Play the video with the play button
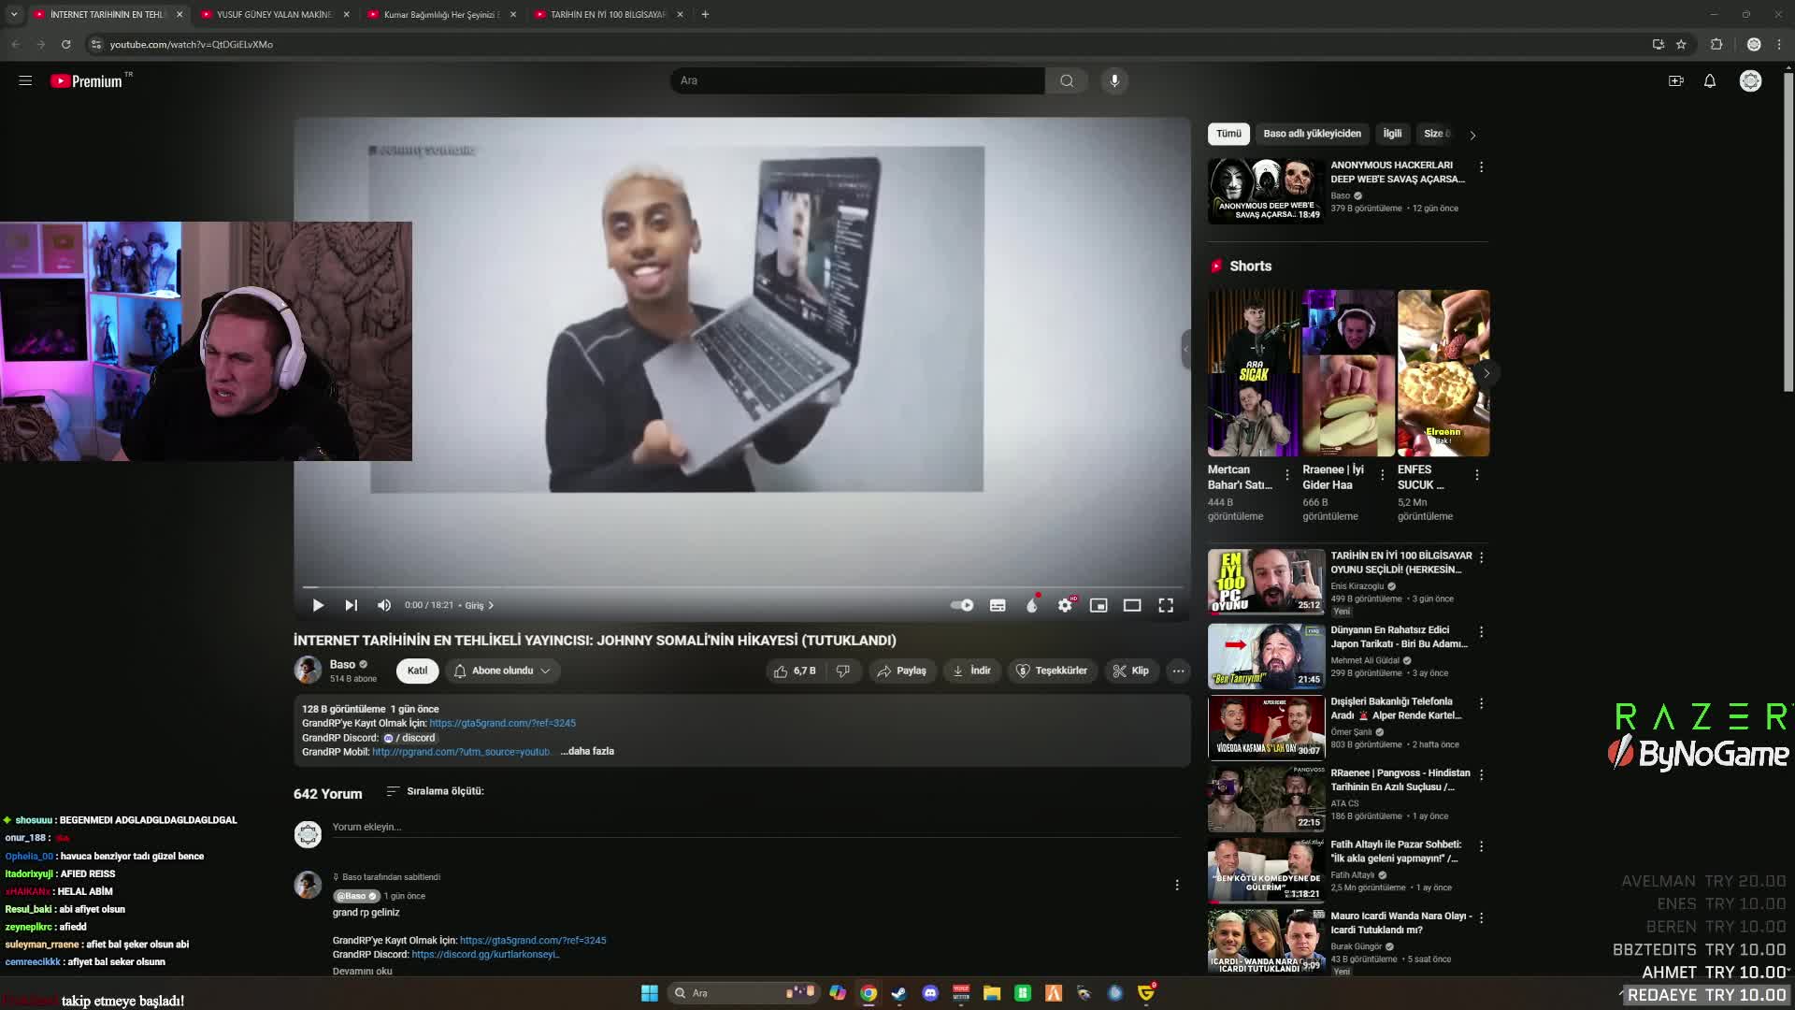This screenshot has height=1010, width=1795. pos(318,605)
